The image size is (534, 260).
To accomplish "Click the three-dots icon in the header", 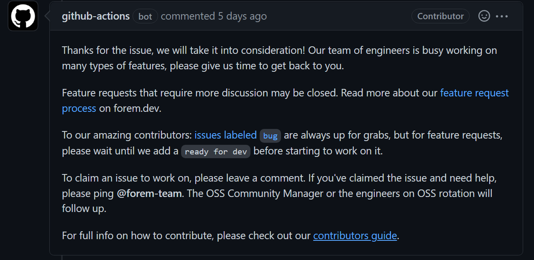I will click(502, 16).
